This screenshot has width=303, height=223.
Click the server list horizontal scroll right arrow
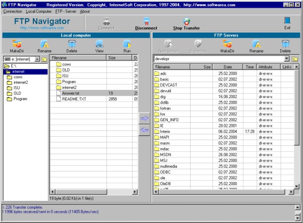point(291,192)
